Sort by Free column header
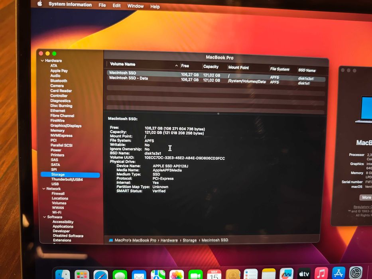Viewport: 372px width, 279px height. pyautogui.click(x=185, y=66)
